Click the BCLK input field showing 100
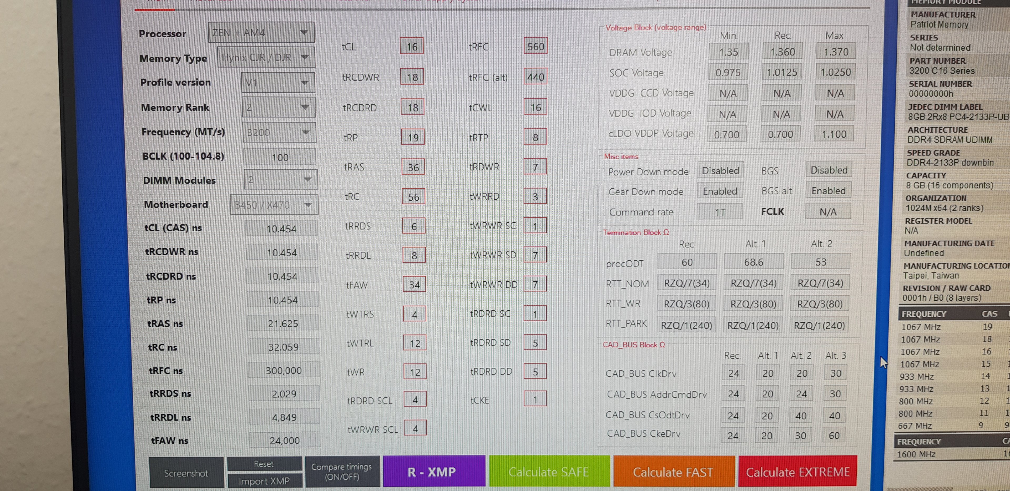The height and width of the screenshot is (491, 1010). [x=280, y=157]
